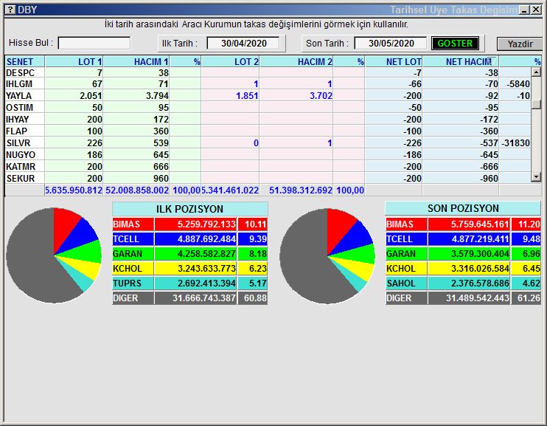
Task: Click GARAN green swatch in SON POZISYON
Action: point(406,254)
